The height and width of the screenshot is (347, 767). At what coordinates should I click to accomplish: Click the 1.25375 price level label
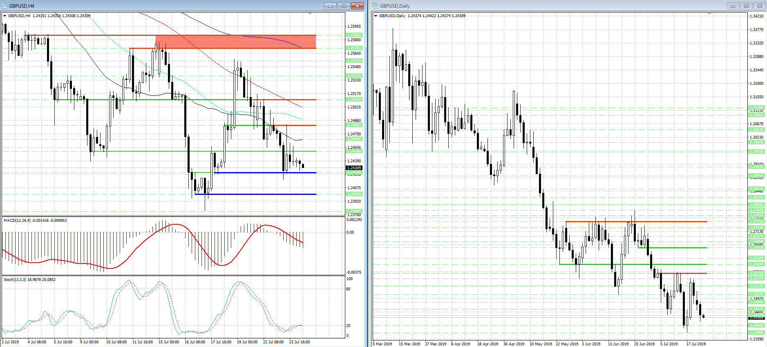(x=354, y=76)
